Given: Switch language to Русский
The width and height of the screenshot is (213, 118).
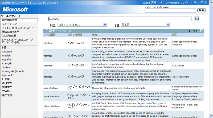Looking at the screenshot, I should click(x=7, y=75).
